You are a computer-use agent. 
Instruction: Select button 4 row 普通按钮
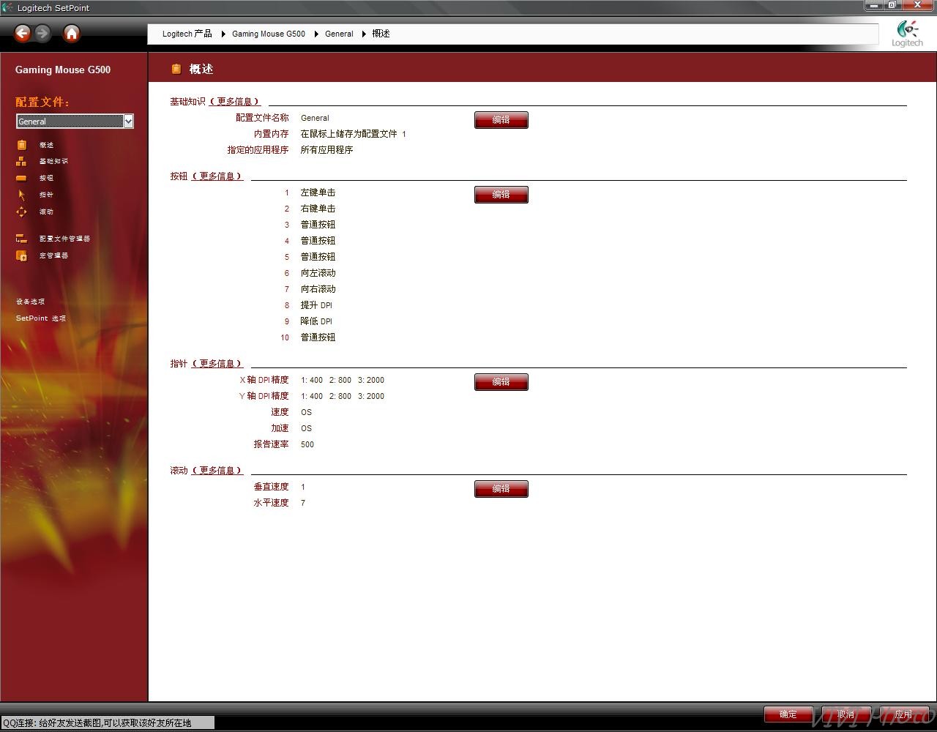pyautogui.click(x=318, y=241)
